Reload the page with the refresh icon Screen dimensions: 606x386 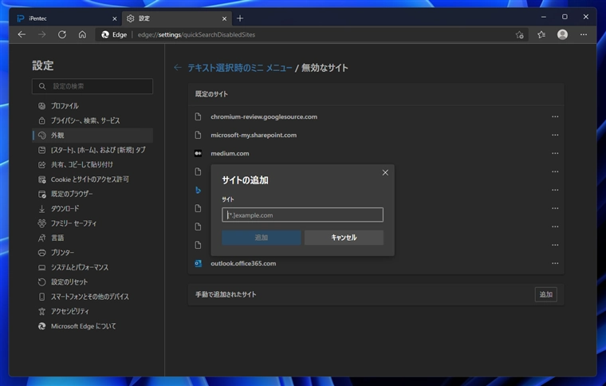pos(62,34)
